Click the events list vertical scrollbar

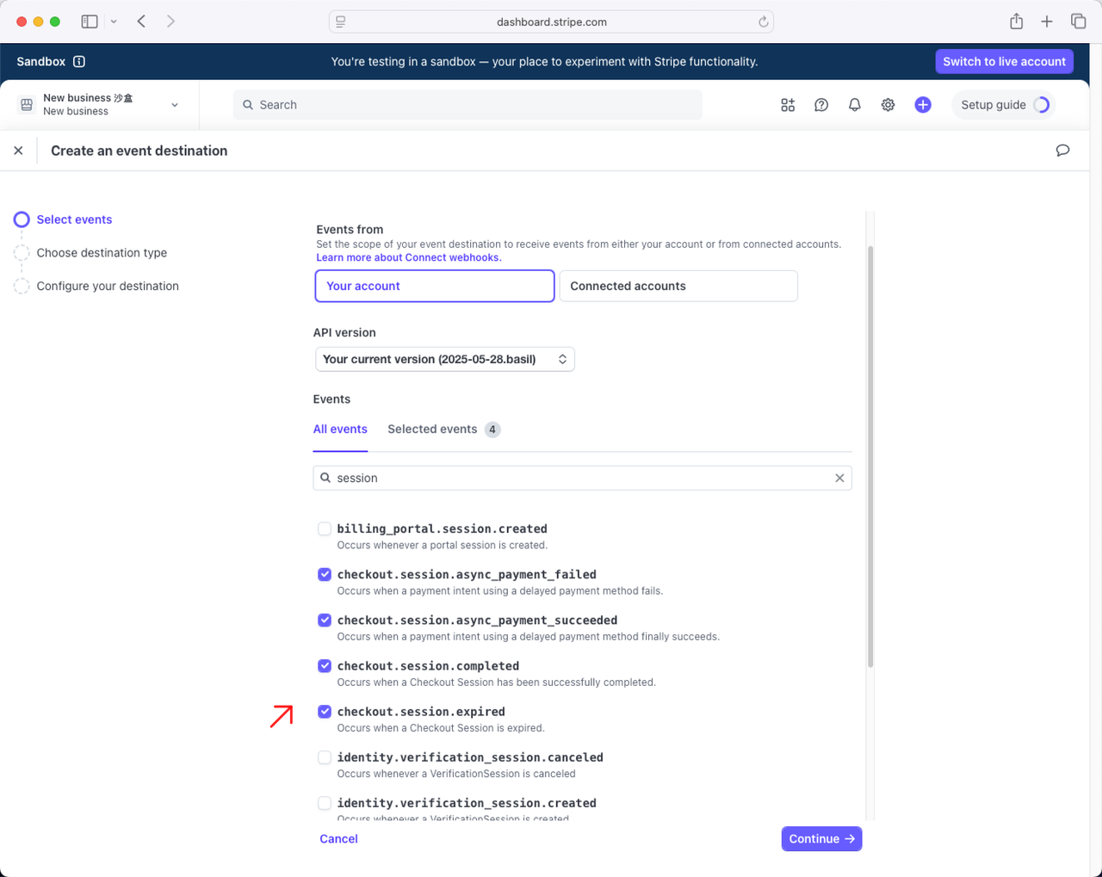[x=870, y=456]
